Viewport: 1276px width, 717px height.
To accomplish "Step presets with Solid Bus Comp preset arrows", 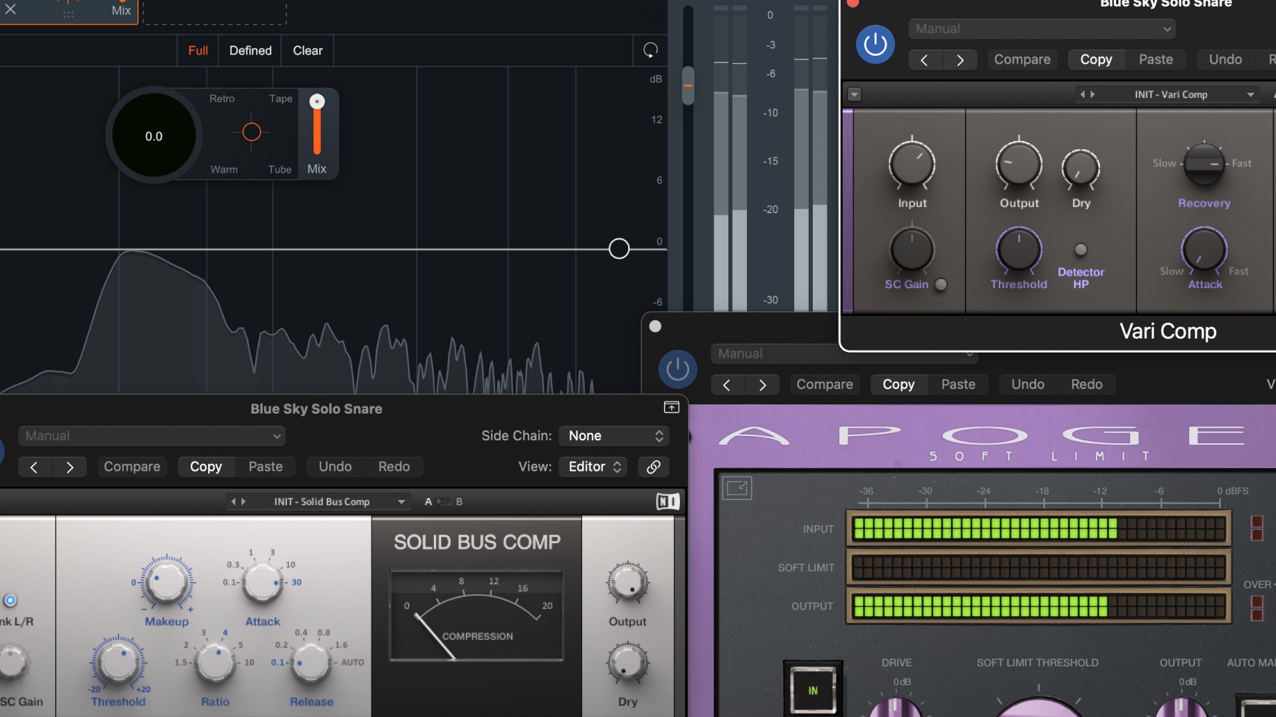I will tap(238, 502).
